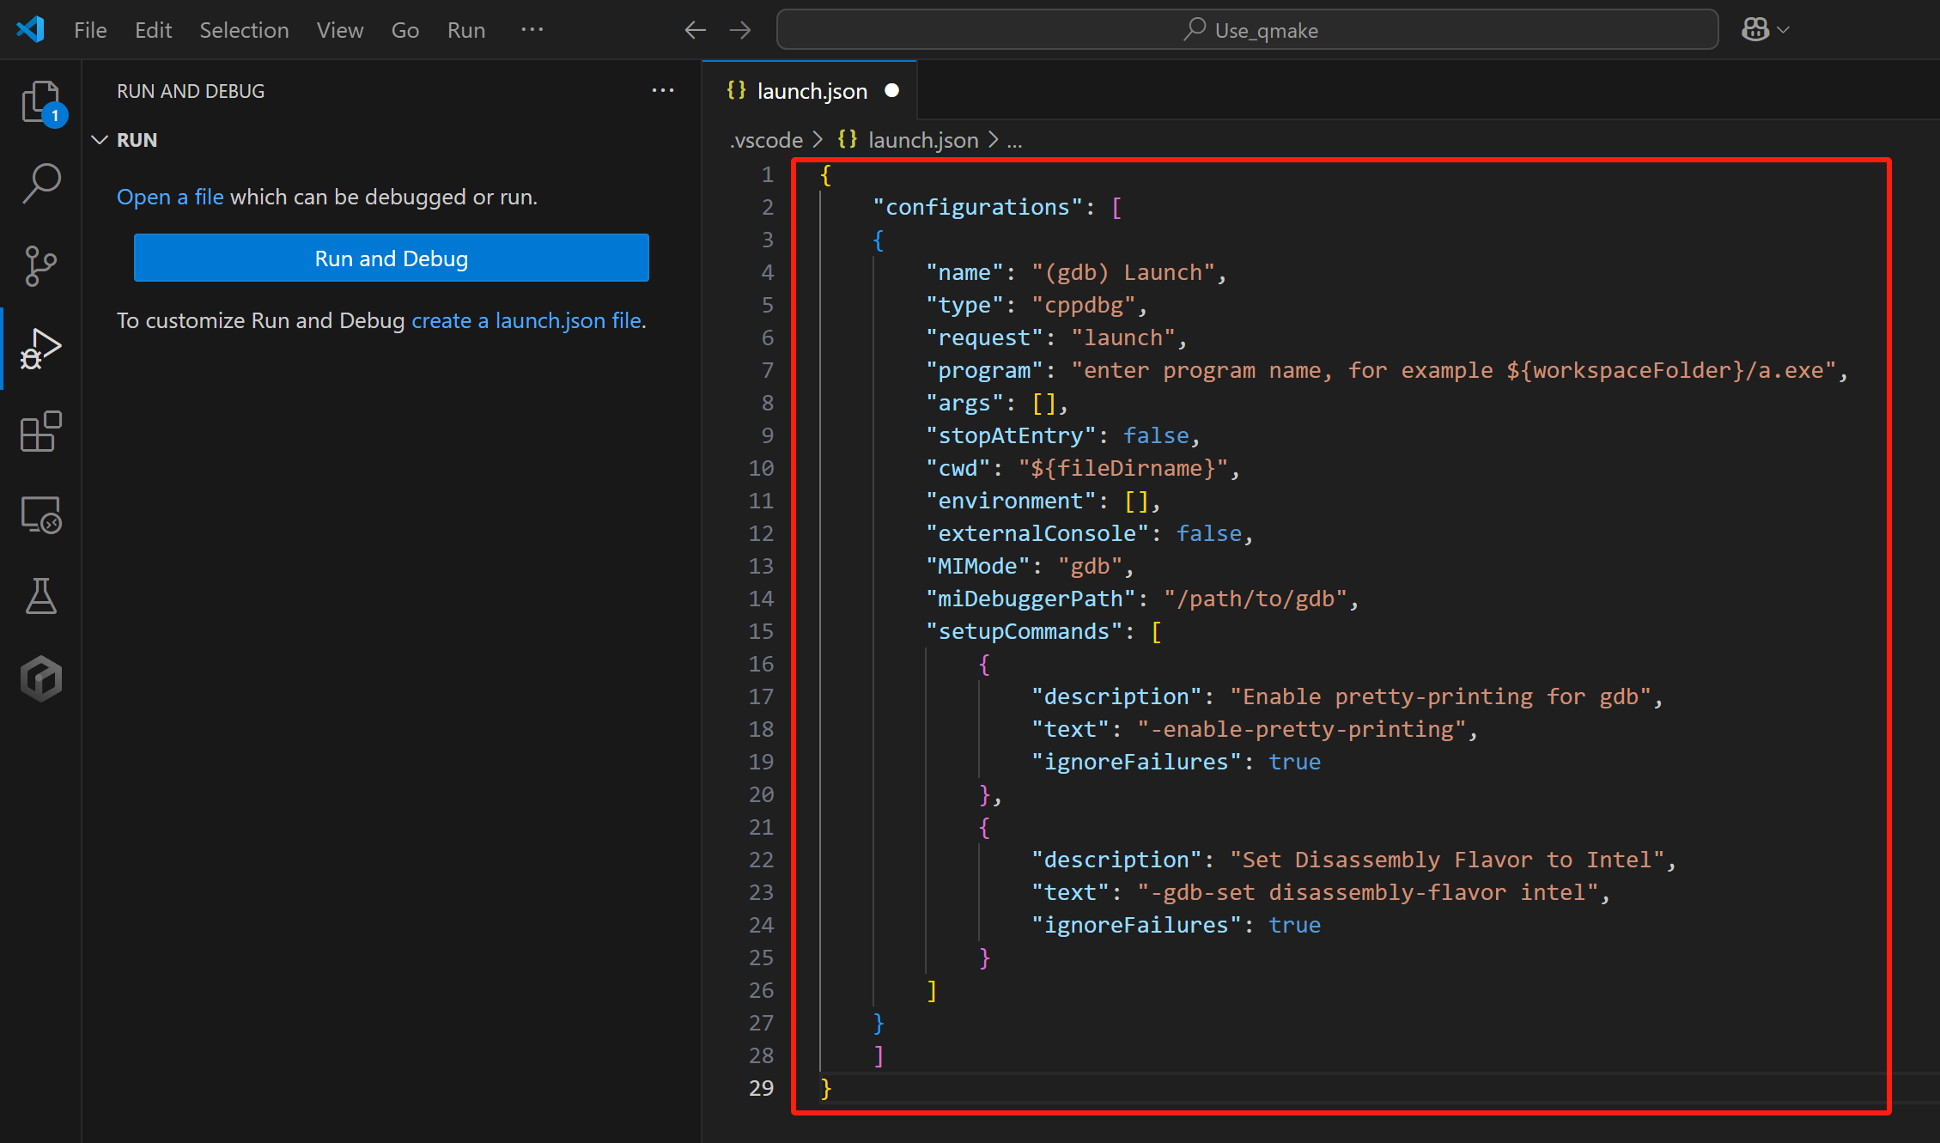Image resolution: width=1940 pixels, height=1143 pixels.
Task: Collapse the RUN section
Action: 100,140
